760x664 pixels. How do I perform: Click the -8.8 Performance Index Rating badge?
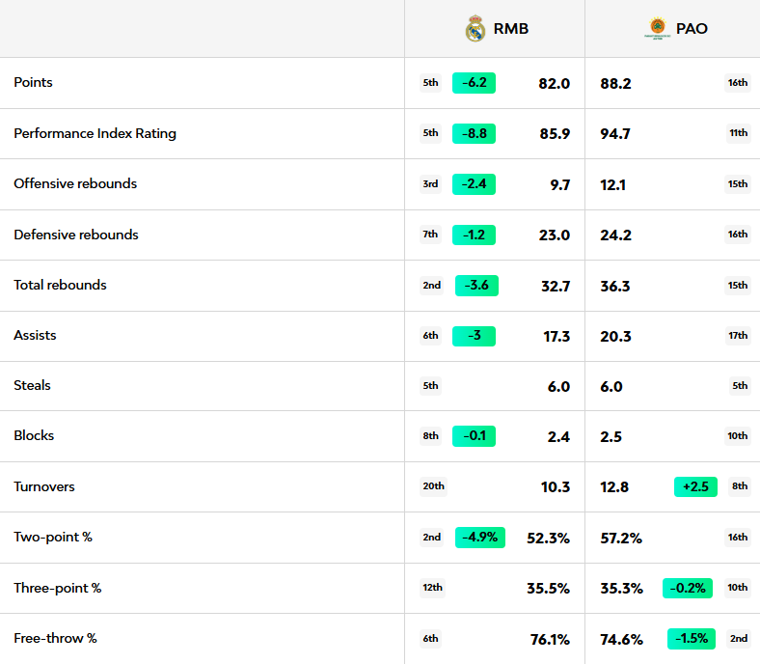click(474, 133)
